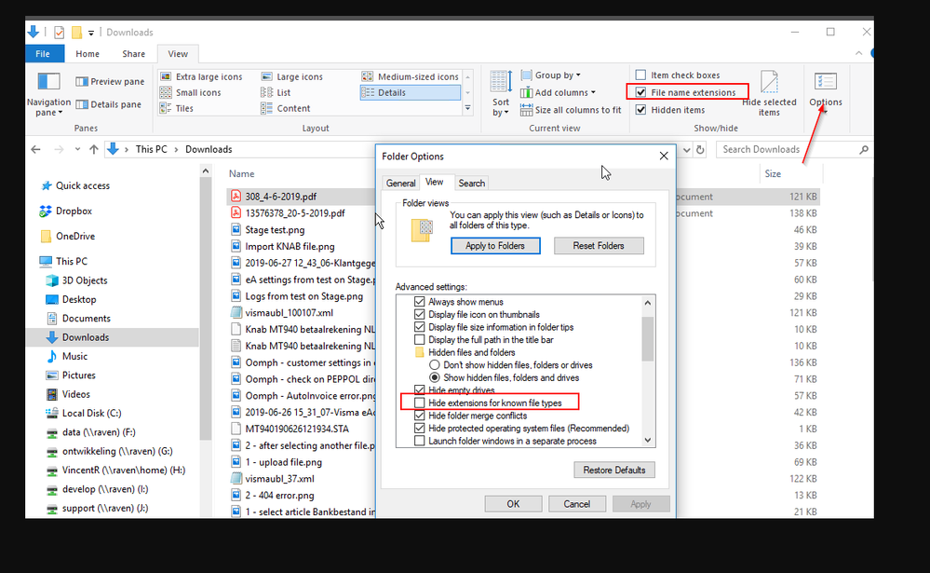This screenshot has height=573, width=930.
Task: Choose Tiles layout
Action: (x=177, y=109)
